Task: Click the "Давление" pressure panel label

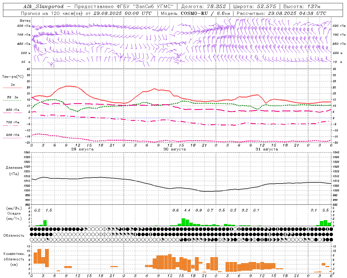Action: (14, 168)
